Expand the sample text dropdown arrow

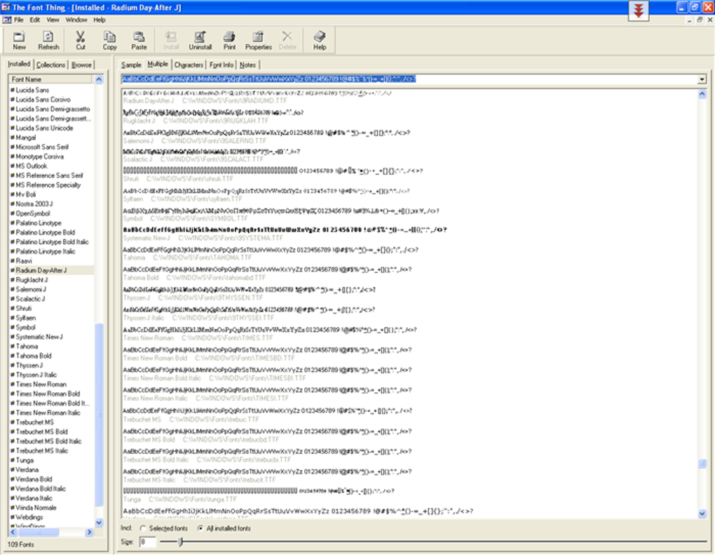(x=702, y=79)
